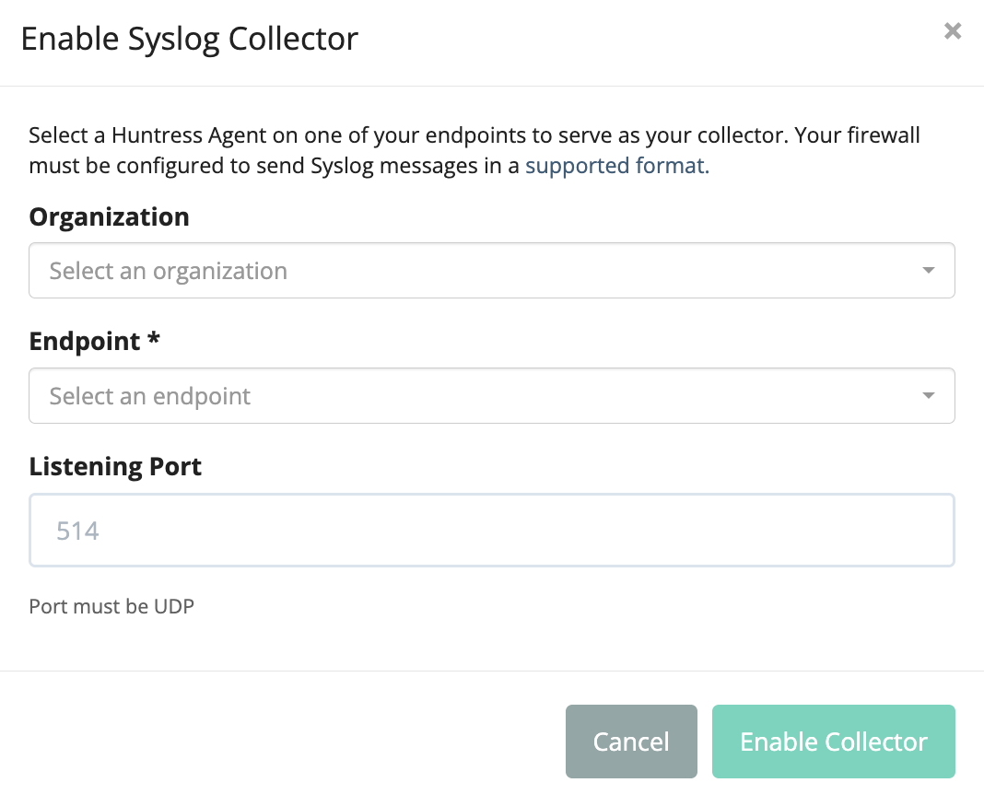984x806 pixels.
Task: Focus the Listening Port input field
Action: tap(492, 530)
